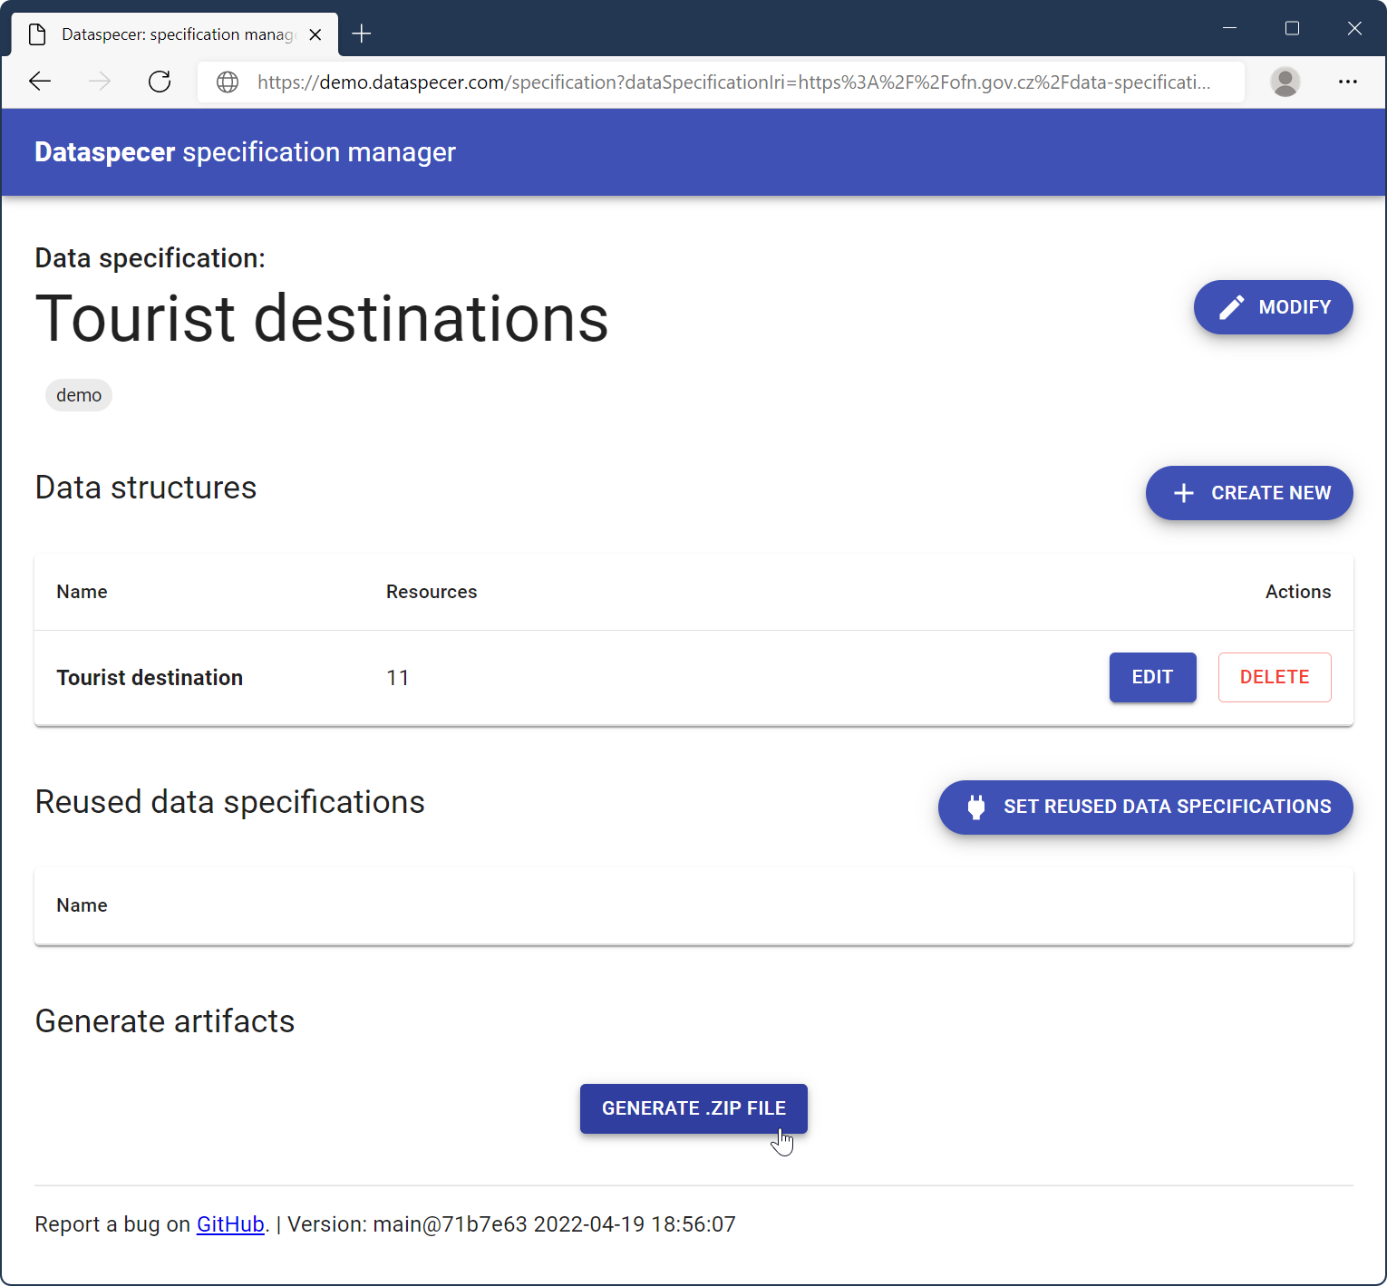The width and height of the screenshot is (1387, 1286).
Task: Select the demo tag chip
Action: (x=79, y=395)
